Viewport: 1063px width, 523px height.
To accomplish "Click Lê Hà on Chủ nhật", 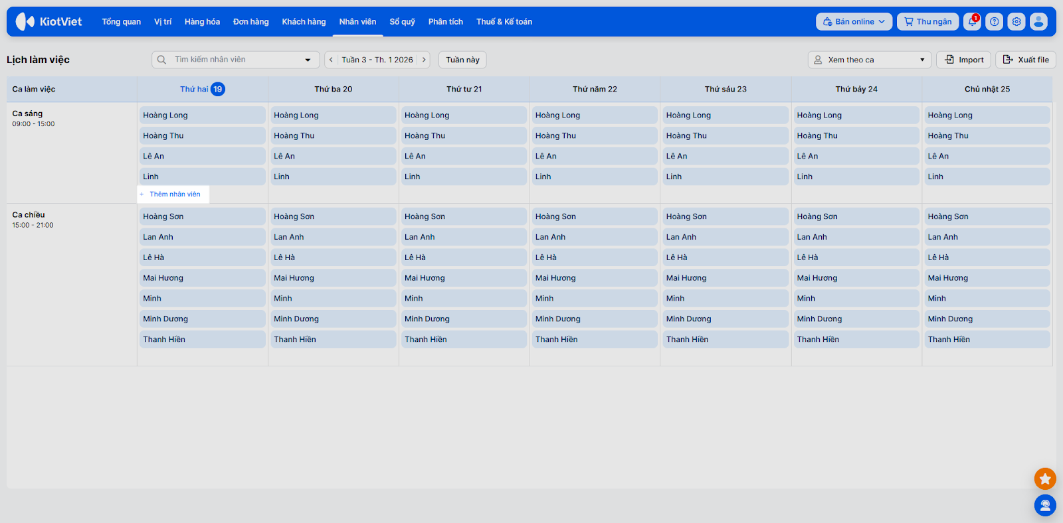I will pos(987,258).
